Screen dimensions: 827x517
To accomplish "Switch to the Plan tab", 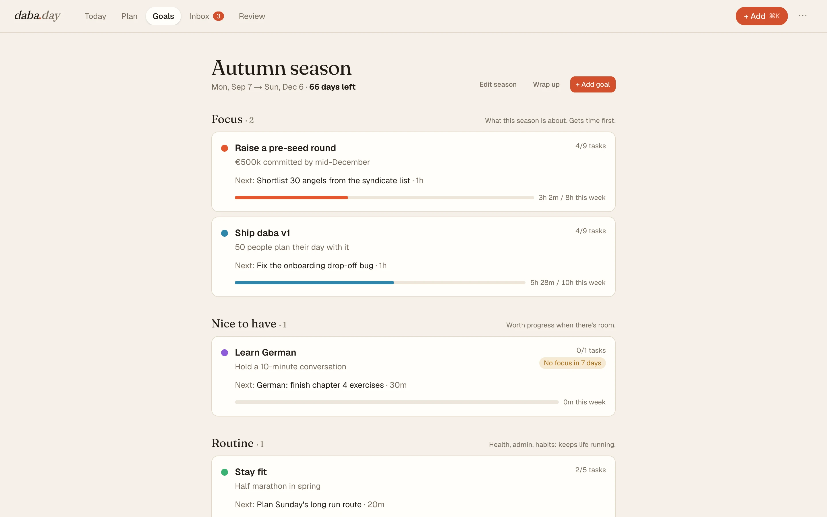I will pyautogui.click(x=129, y=16).
